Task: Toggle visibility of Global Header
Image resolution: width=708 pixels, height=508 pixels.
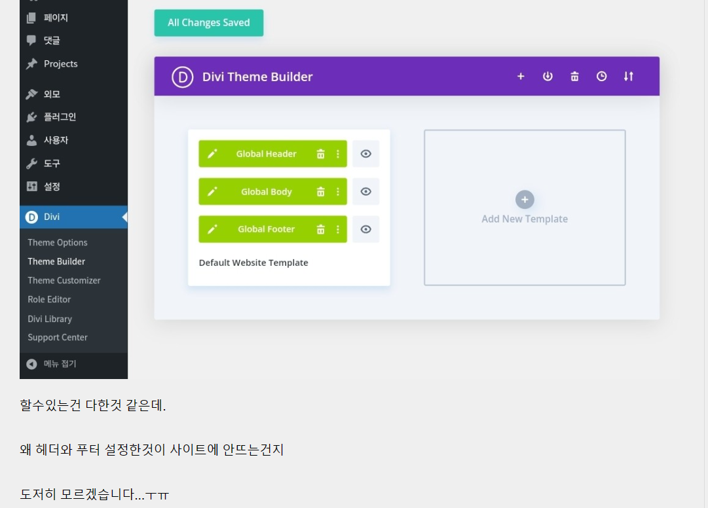Action: (365, 153)
